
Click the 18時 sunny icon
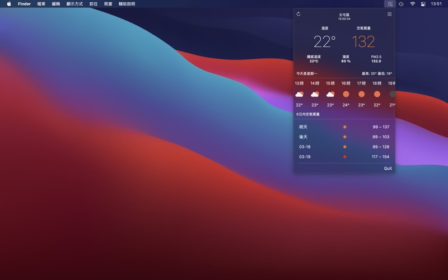coord(377,94)
